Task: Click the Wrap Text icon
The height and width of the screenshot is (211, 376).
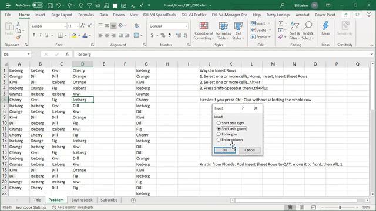Action: tap(136, 26)
